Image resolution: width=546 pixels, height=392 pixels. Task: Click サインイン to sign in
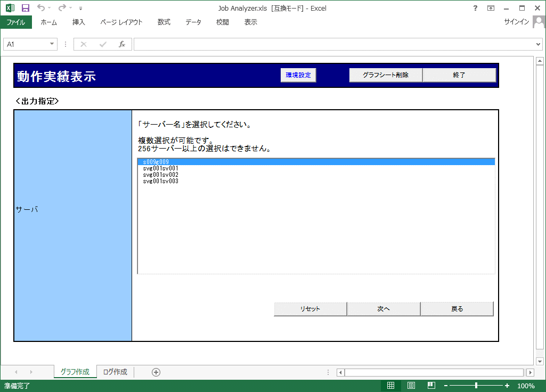pyautogui.click(x=517, y=22)
